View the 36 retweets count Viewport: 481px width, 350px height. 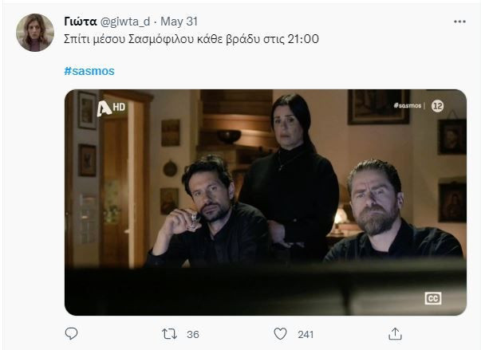(x=193, y=334)
